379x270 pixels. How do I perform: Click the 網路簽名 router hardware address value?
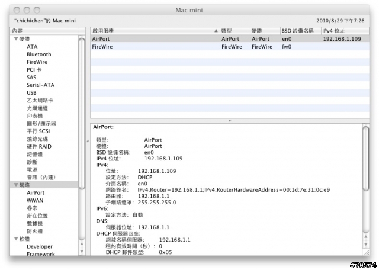coord(234,190)
